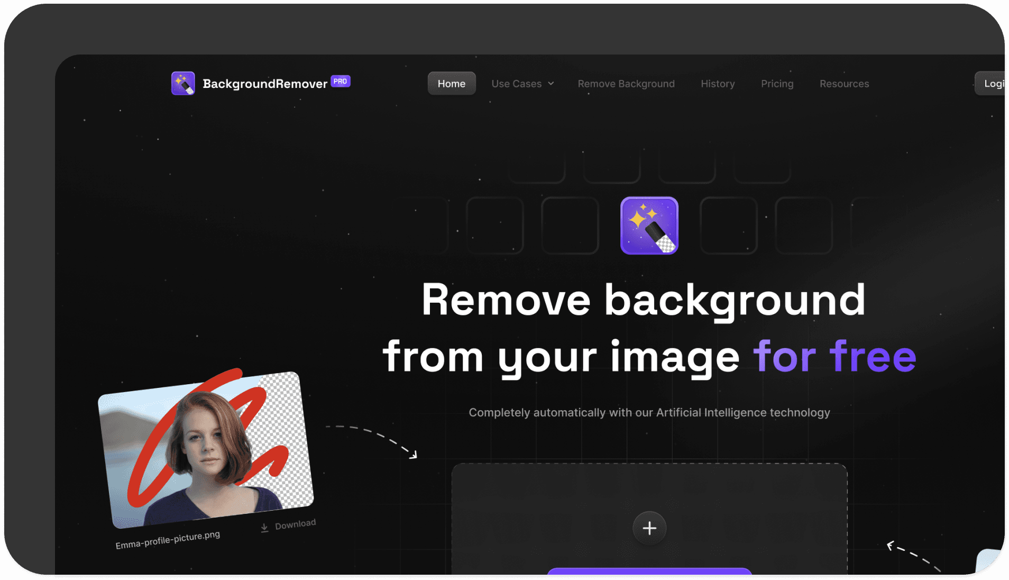Screen dimensions: 1009x580
Task: Open the Resources page
Action: pyautogui.click(x=844, y=84)
